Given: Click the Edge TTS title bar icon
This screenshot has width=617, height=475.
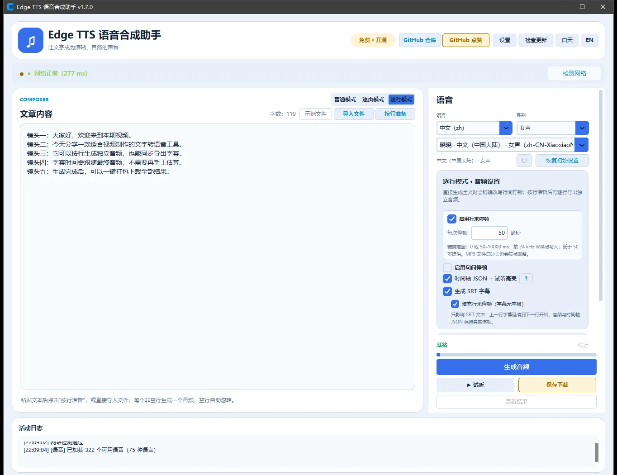Looking at the screenshot, I should click(10, 7).
